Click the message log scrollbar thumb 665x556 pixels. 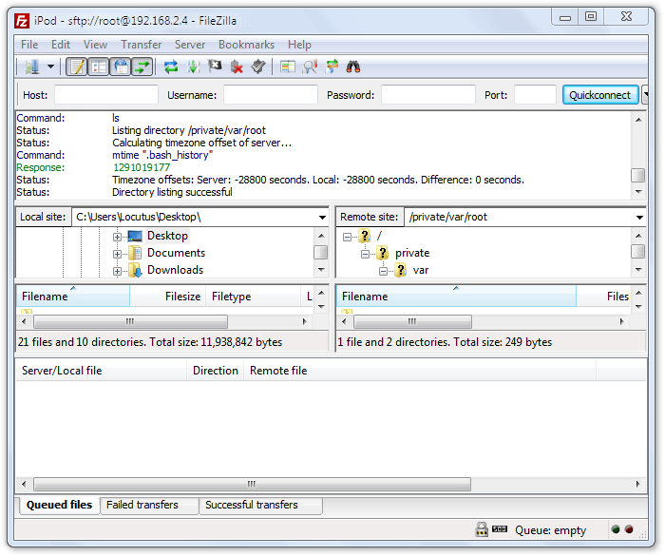637,175
